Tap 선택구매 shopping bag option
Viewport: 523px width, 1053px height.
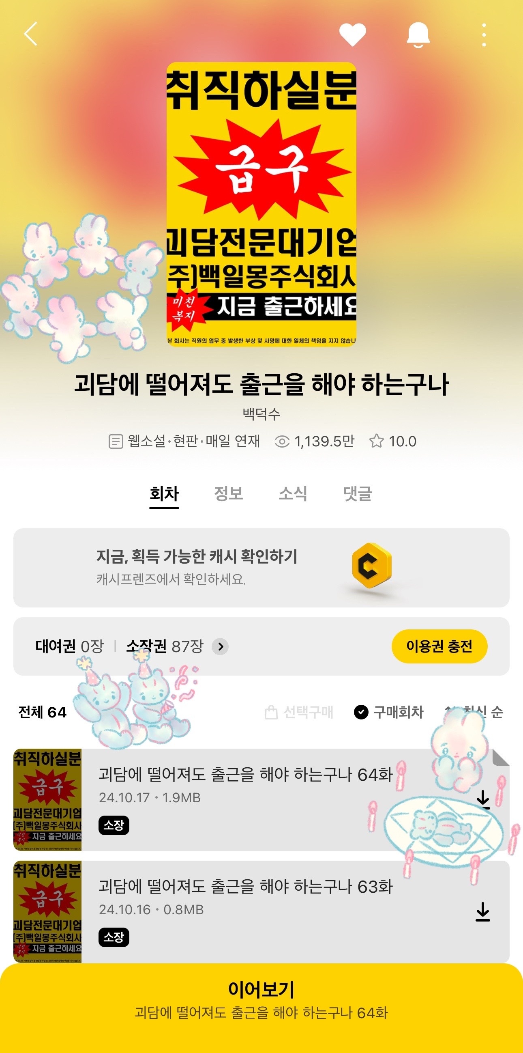tap(299, 712)
